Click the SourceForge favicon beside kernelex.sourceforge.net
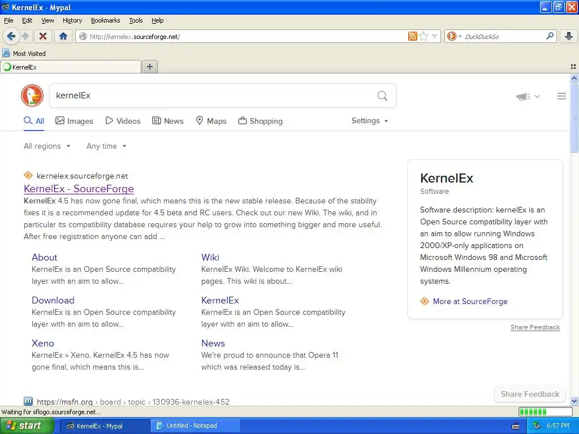Image resolution: width=579 pixels, height=434 pixels. click(x=28, y=175)
